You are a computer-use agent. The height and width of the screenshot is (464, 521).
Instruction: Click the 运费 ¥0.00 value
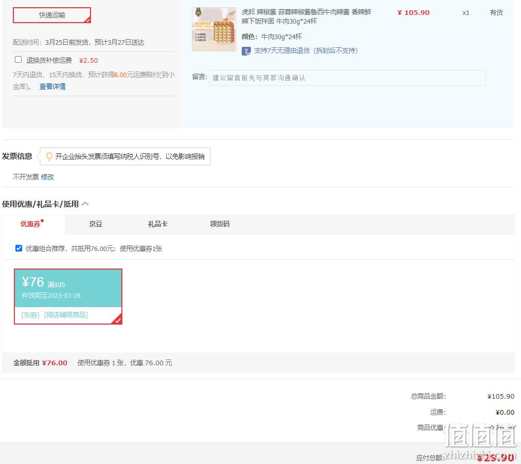(505, 412)
